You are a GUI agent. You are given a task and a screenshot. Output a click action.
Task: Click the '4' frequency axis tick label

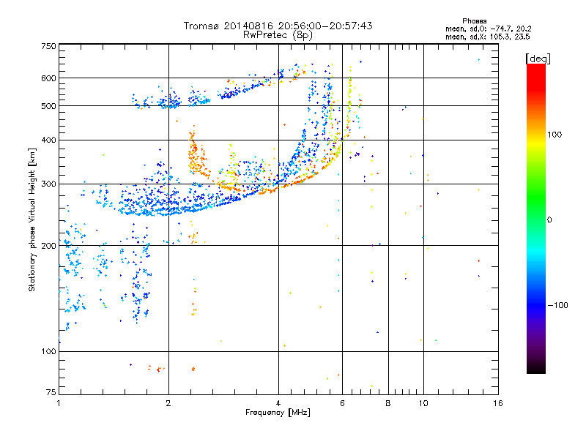278,403
